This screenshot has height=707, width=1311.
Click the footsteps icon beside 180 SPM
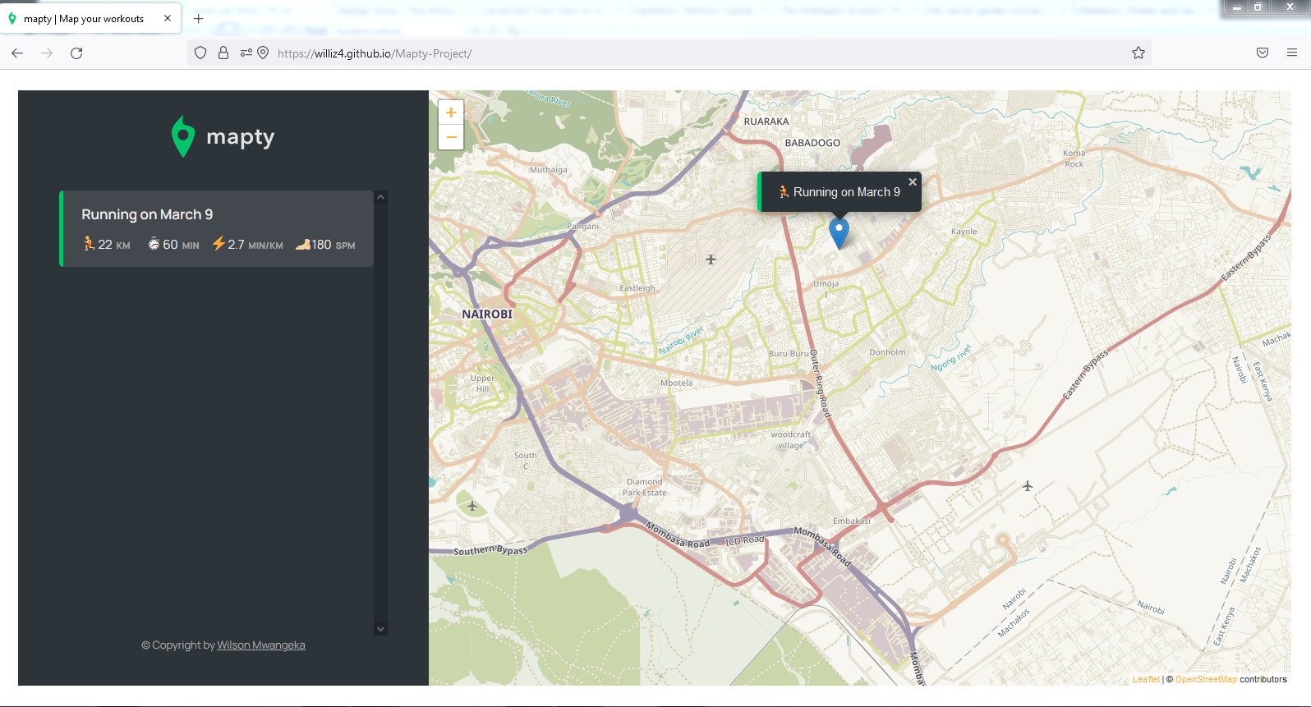pos(303,244)
